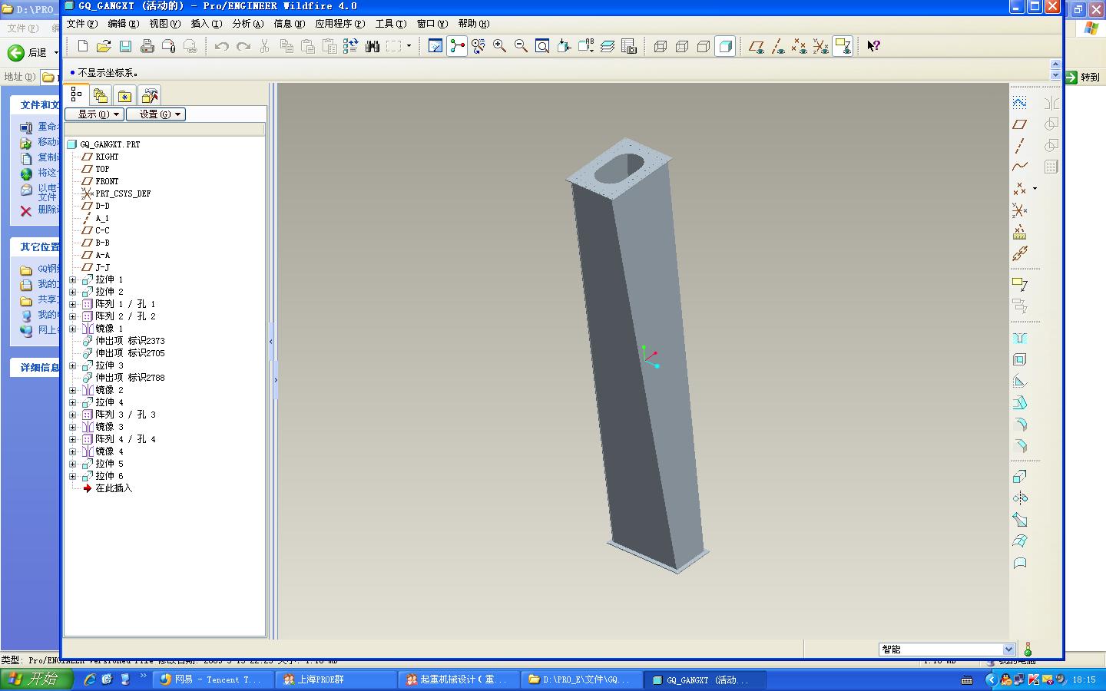The image size is (1106, 691).
Task: Select the Chamfer tool in right toolbar
Action: coord(1020,446)
